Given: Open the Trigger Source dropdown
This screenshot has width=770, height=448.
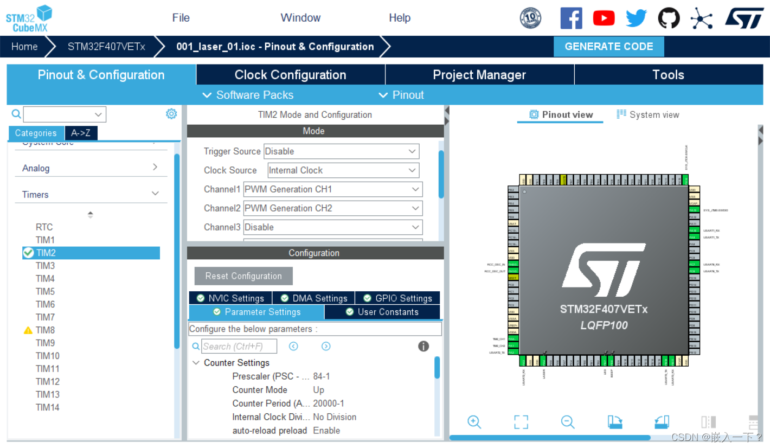Looking at the screenshot, I should tap(341, 151).
